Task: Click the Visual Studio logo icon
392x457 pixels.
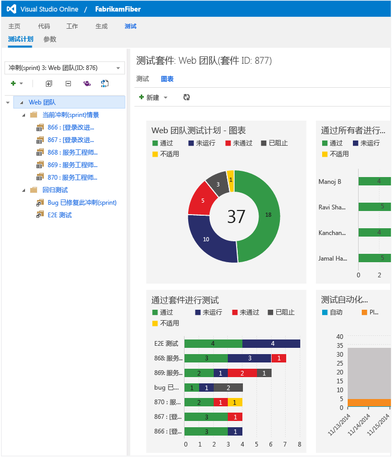Action: point(11,9)
